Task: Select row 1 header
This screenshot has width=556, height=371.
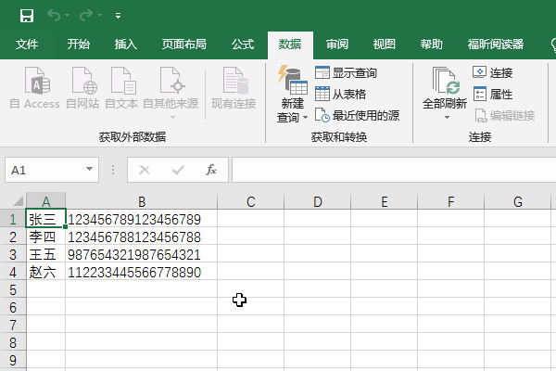Action: 13,219
